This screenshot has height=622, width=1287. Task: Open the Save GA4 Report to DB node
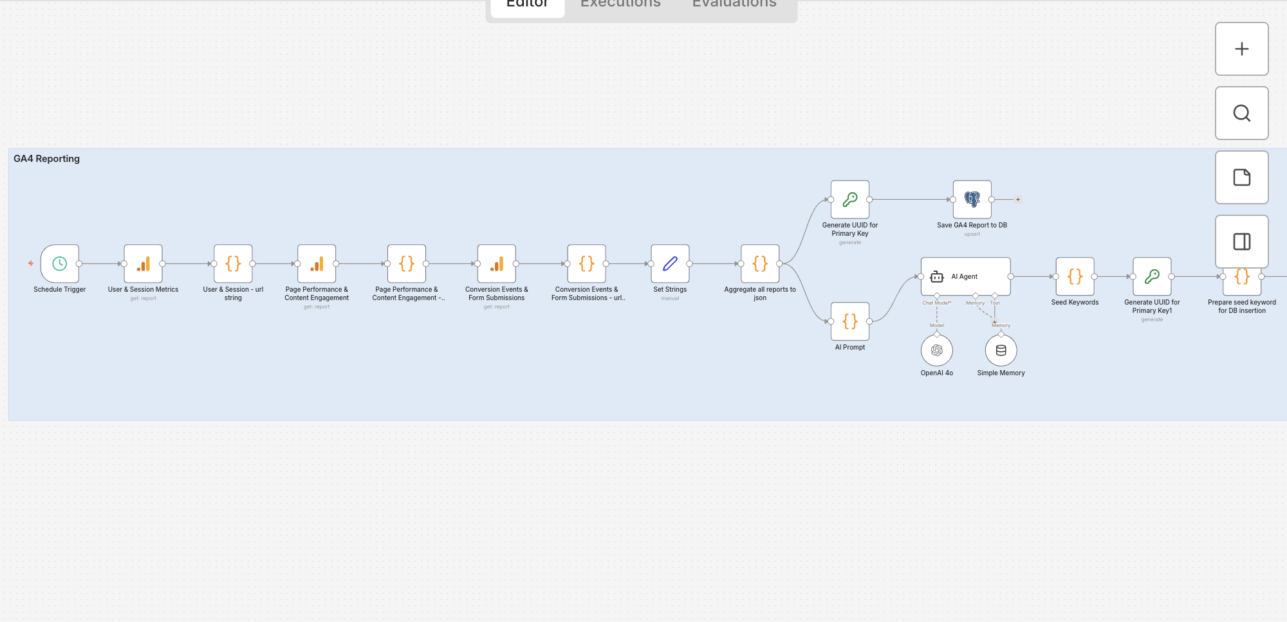click(972, 199)
